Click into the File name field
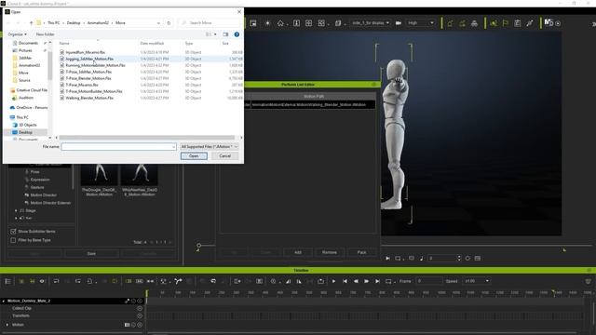 tap(118, 147)
